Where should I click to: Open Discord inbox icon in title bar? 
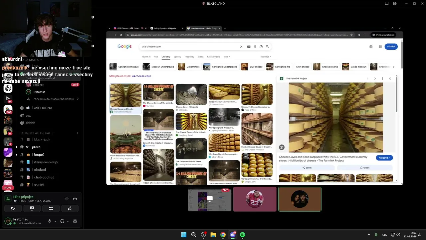pos(387,4)
